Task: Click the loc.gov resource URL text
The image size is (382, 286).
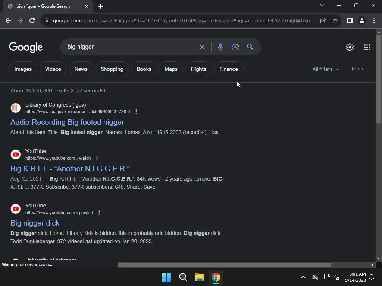Action: click(x=78, y=112)
